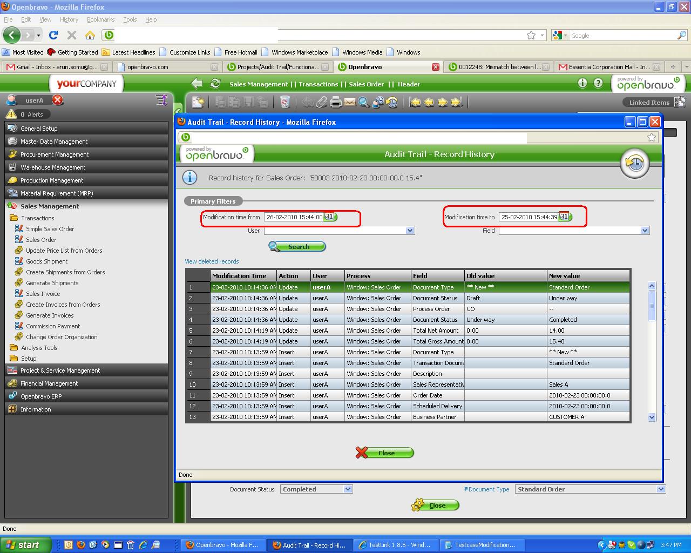Open the Document Status dropdown
This screenshot has width=691, height=553.
pos(348,489)
